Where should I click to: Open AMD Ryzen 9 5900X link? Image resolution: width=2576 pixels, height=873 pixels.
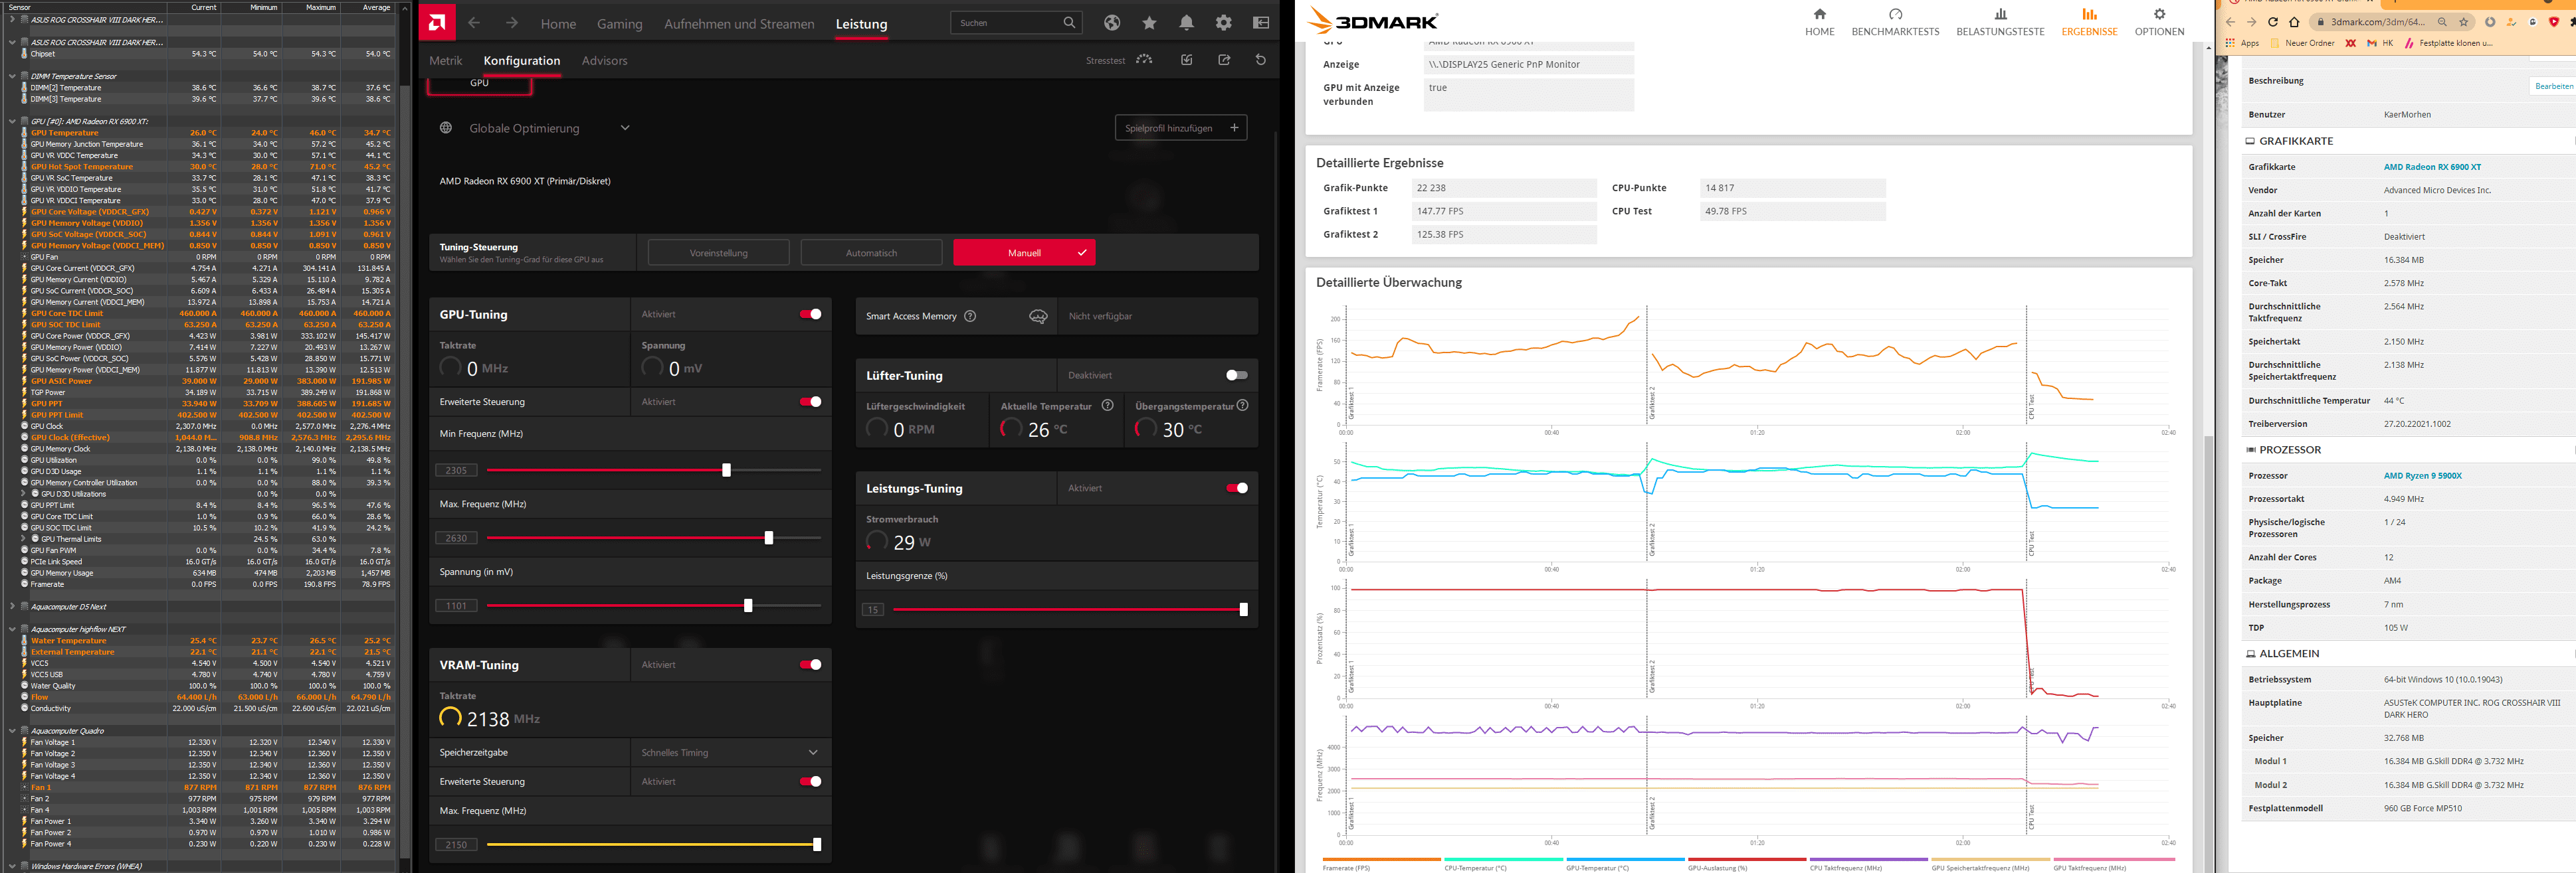click(x=2422, y=475)
